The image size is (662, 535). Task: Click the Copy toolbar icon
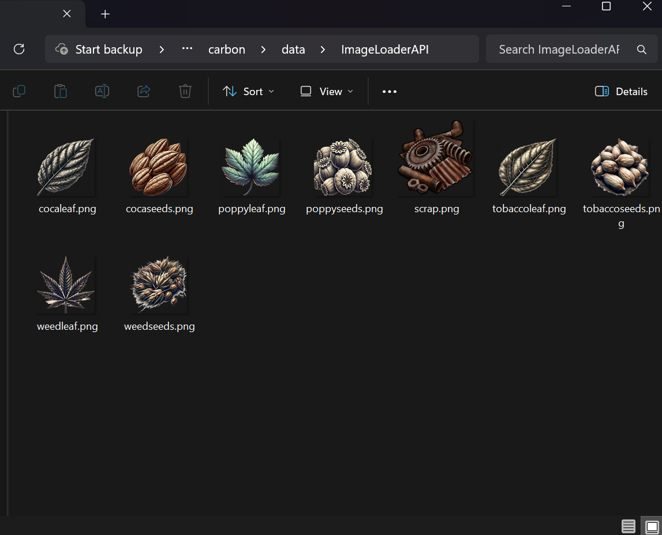point(19,91)
